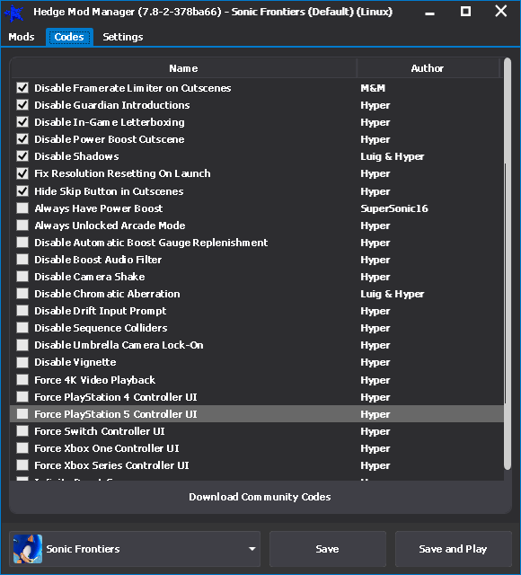Check Disable Automatic Boost Gauge Replenishment
The width and height of the screenshot is (521, 575).
point(22,242)
